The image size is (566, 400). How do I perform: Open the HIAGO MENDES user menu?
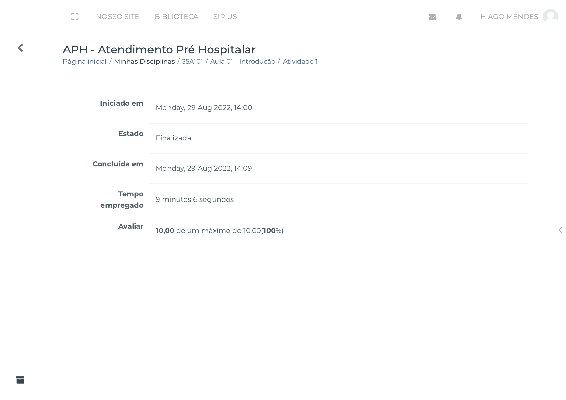click(509, 17)
